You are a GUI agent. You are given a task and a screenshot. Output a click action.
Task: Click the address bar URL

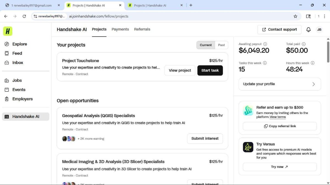tap(99, 16)
